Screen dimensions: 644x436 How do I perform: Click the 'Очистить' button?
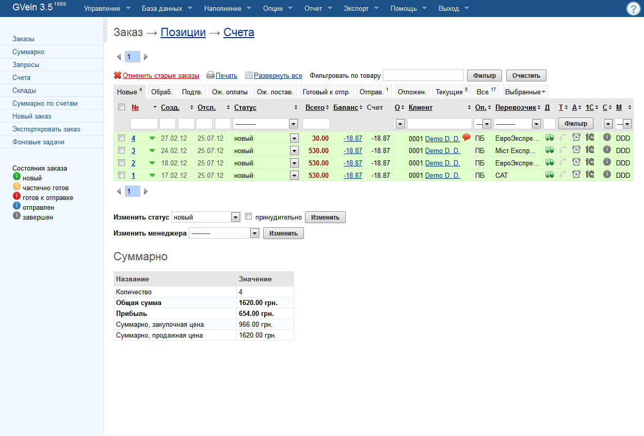click(x=526, y=75)
